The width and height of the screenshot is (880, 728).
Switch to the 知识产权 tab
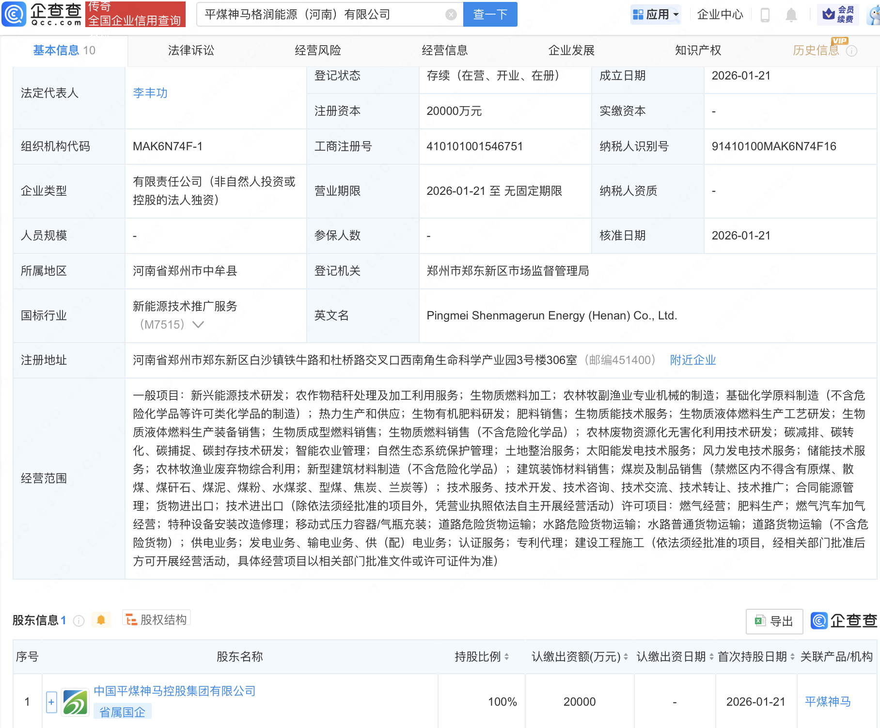tap(697, 50)
